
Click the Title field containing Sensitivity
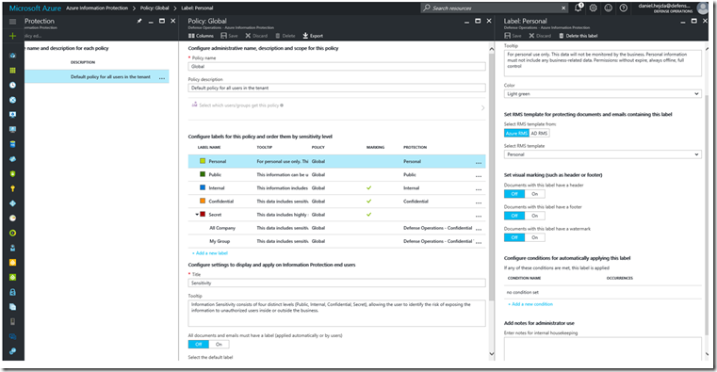(336, 283)
